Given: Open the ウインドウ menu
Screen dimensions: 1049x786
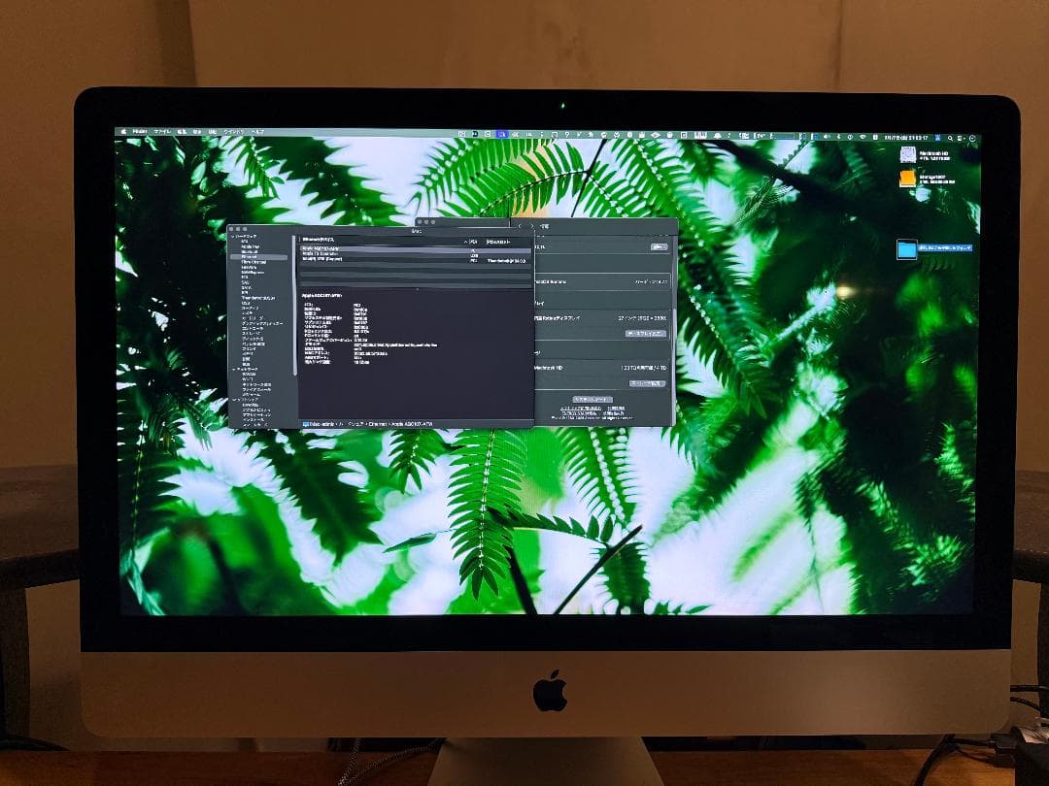Looking at the screenshot, I should 233,131.
